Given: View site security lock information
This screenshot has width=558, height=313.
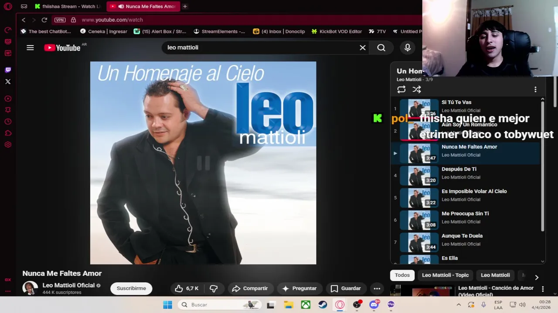Looking at the screenshot, I should (x=73, y=20).
